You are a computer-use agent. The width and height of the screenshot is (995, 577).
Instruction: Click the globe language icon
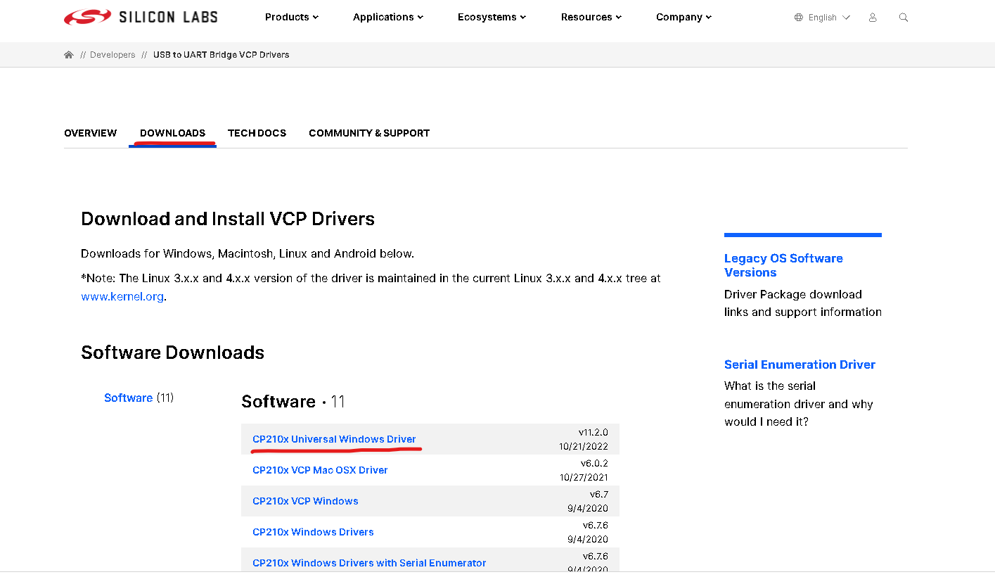click(x=799, y=18)
